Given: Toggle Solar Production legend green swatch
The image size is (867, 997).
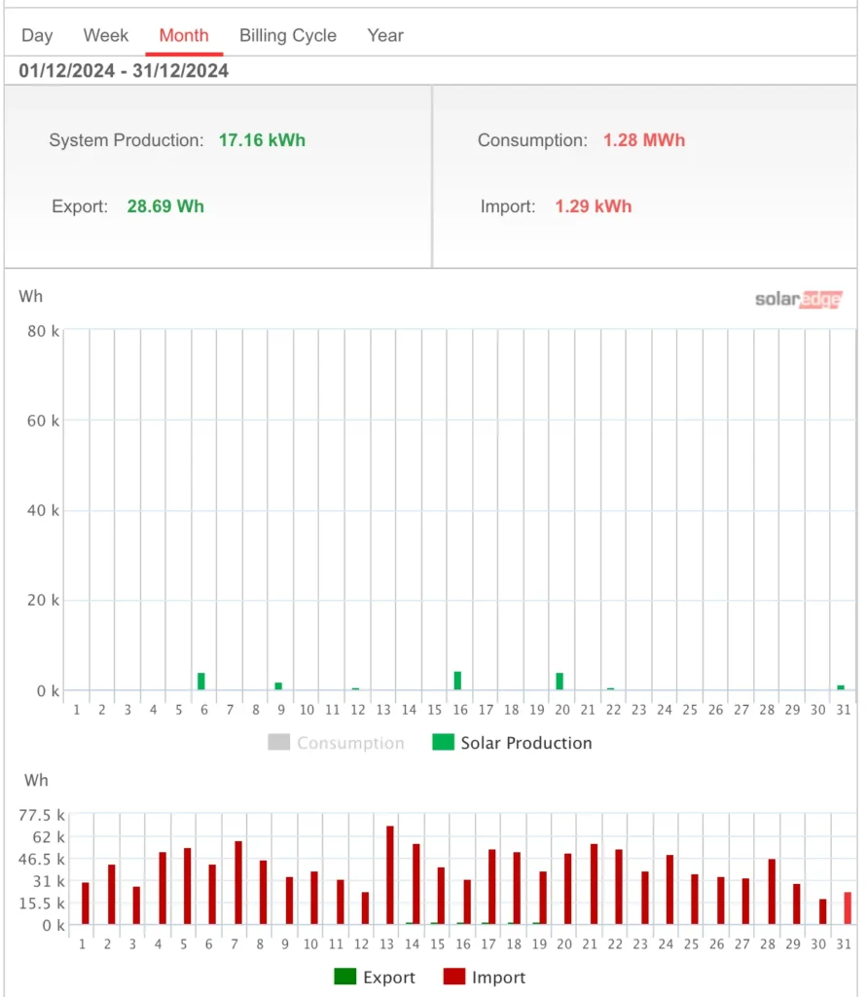Looking at the screenshot, I should click(443, 742).
